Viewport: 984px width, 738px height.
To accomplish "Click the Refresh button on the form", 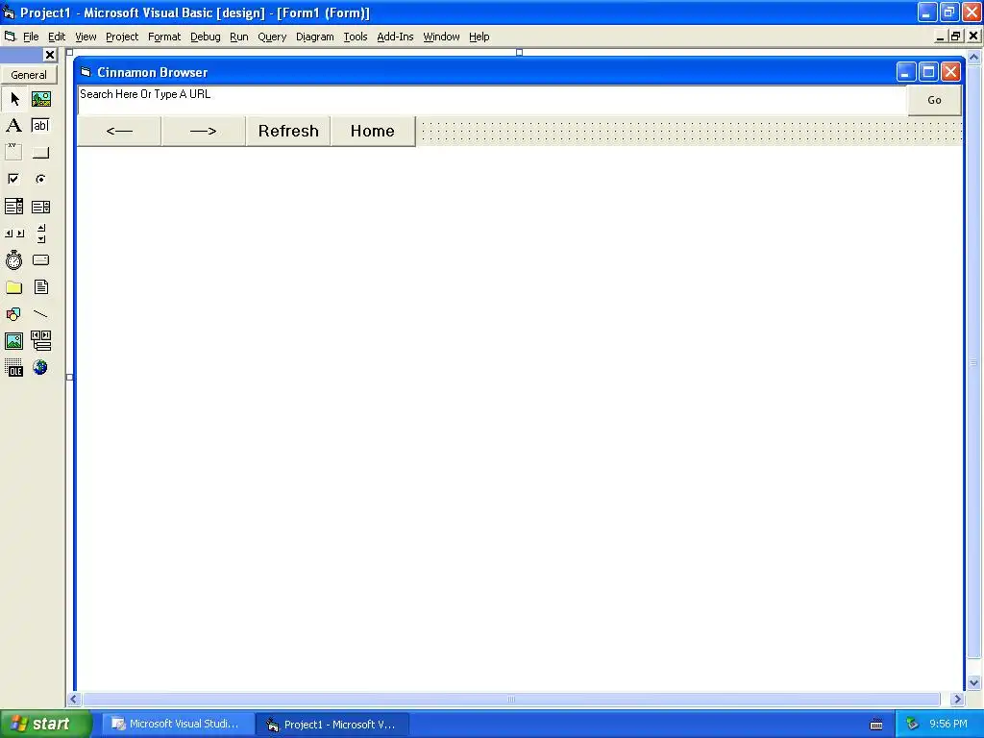I will pos(288,131).
